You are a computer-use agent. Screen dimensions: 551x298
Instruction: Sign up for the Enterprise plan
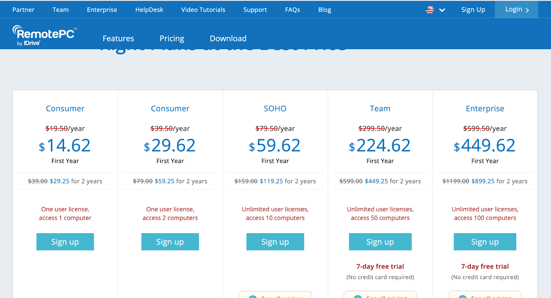coord(485,242)
